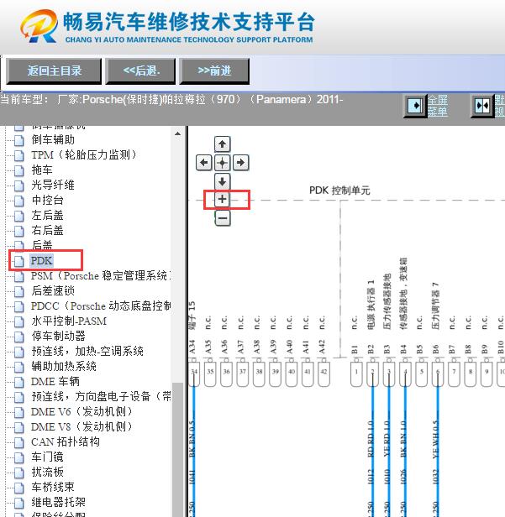505x517 pixels.
Task: Select 拖车 in the tree
Action: click(x=42, y=170)
